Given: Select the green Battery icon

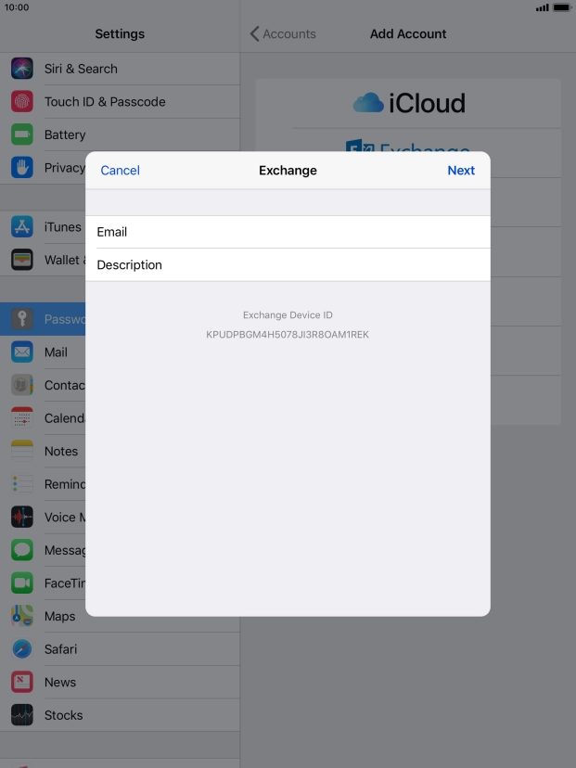Looking at the screenshot, I should coord(22,134).
